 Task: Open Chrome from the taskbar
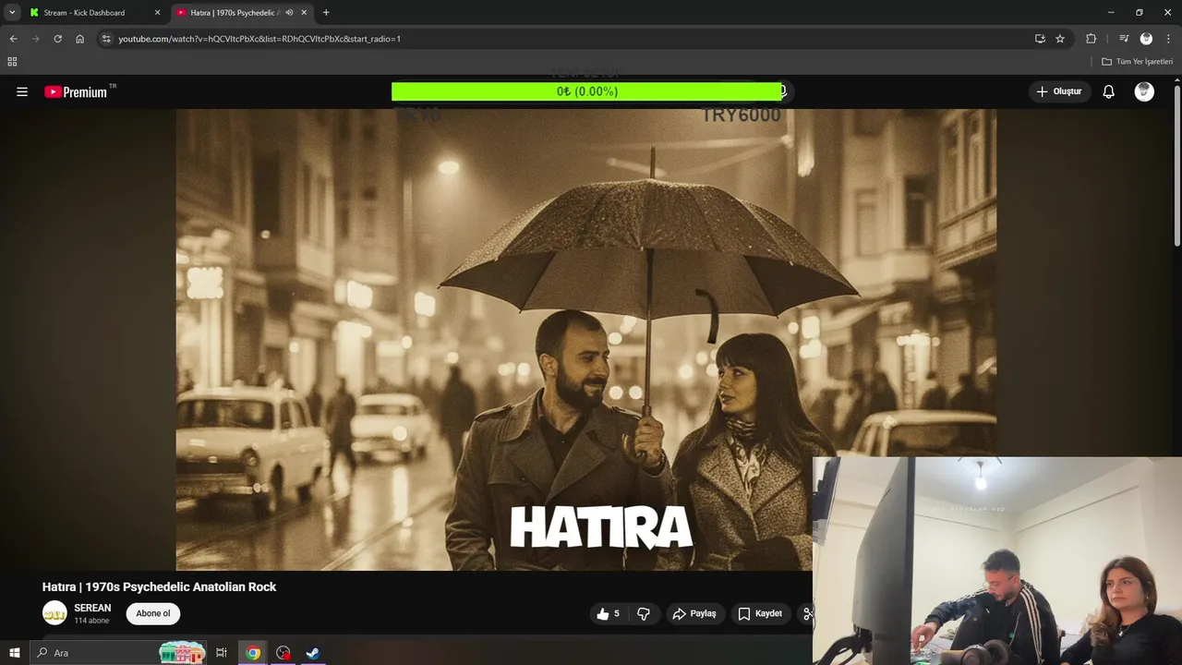point(252,653)
